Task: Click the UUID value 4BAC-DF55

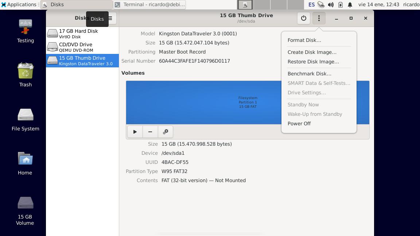Action: click(x=175, y=162)
